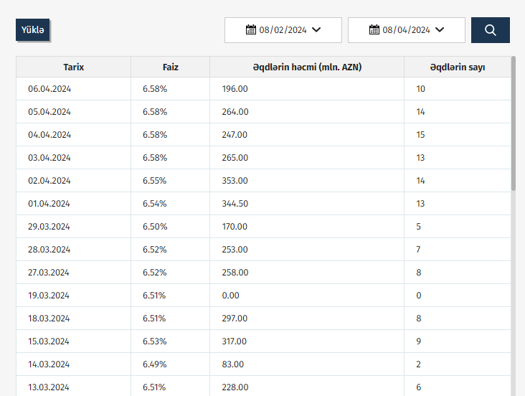
Task: Select the 19.03.2024 date cell
Action: [x=49, y=296]
